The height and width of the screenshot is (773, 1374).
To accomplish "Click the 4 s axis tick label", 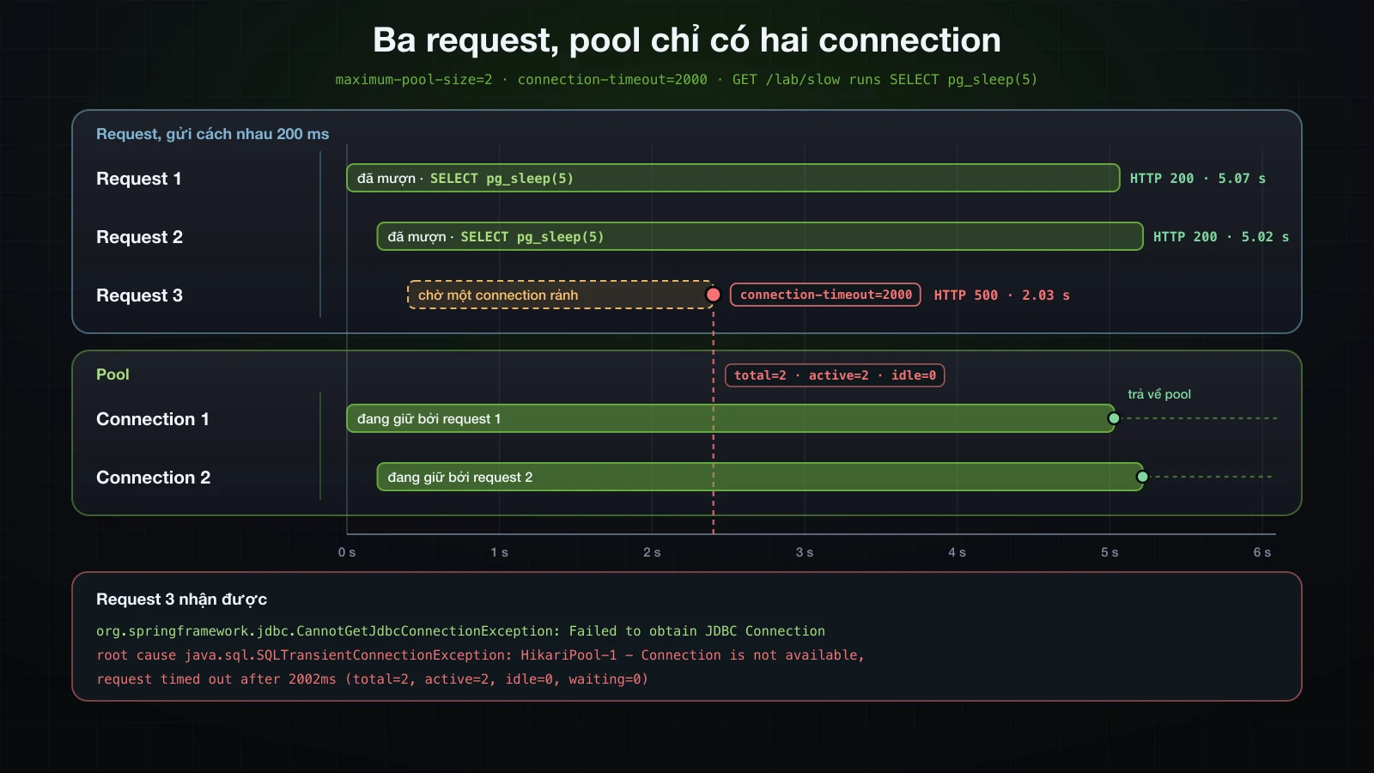I will point(958,552).
